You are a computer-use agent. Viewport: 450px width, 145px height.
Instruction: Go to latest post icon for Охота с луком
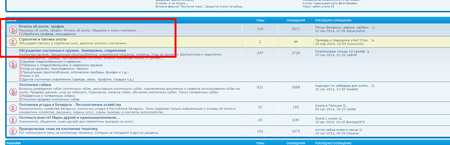click(x=340, y=118)
